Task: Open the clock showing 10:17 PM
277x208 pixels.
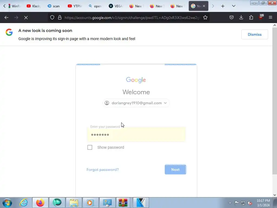Action: (263, 203)
